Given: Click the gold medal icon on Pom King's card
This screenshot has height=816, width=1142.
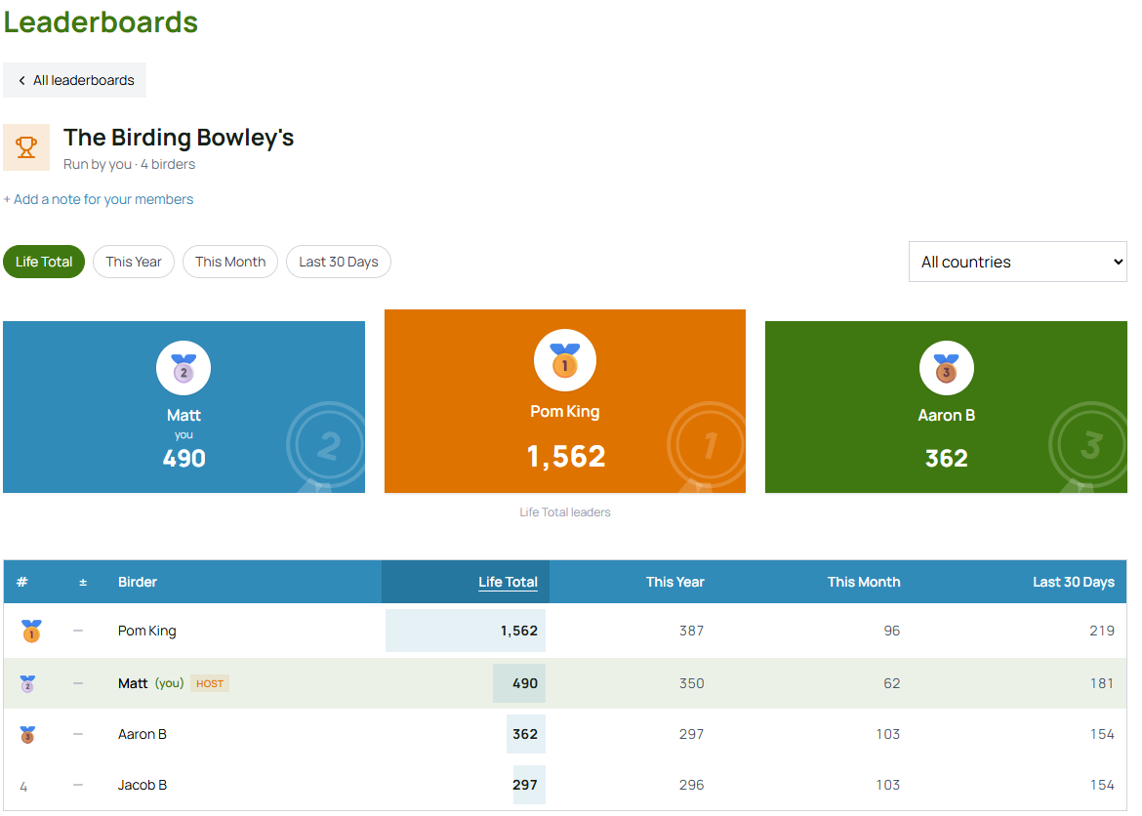Looking at the screenshot, I should (565, 360).
